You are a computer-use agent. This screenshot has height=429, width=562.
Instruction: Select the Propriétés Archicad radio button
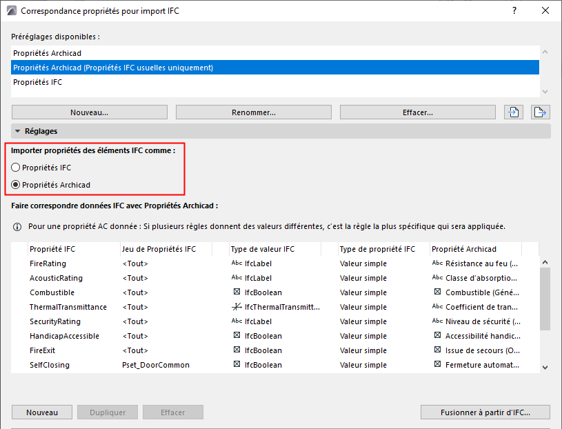click(16, 185)
